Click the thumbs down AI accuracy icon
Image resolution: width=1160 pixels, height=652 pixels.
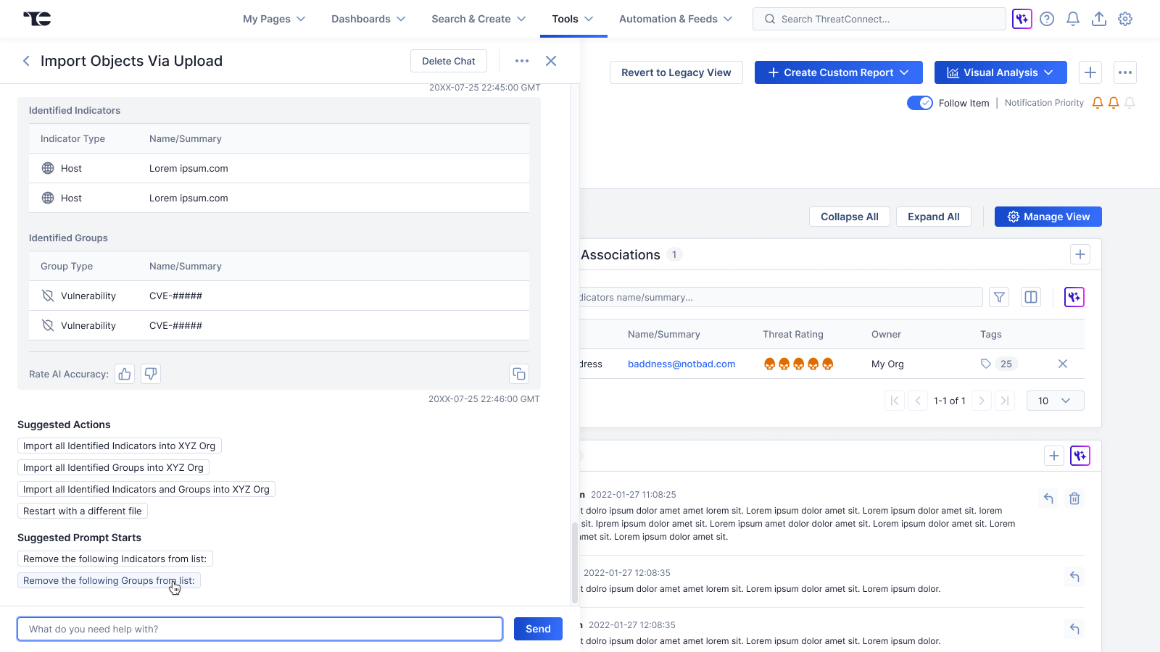[151, 374]
